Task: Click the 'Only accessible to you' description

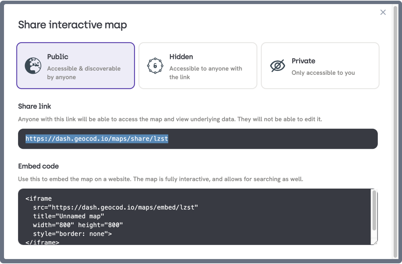Action: (x=323, y=73)
